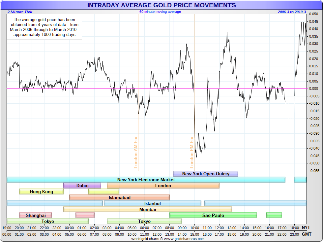This screenshot has height=242, width=323.
Task: Click 06:00 on the GMT time row
Action: click(82, 234)
